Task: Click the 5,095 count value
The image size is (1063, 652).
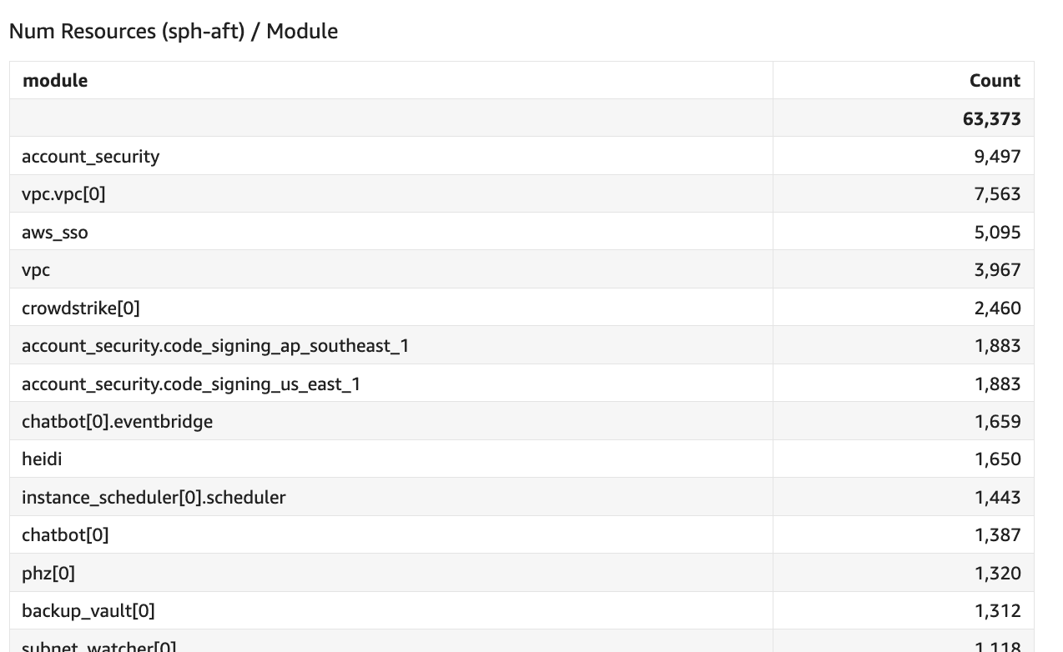Action: click(997, 233)
